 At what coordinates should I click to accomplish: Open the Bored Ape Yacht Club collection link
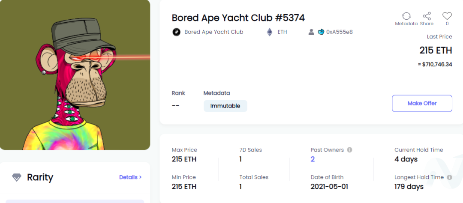click(x=214, y=32)
